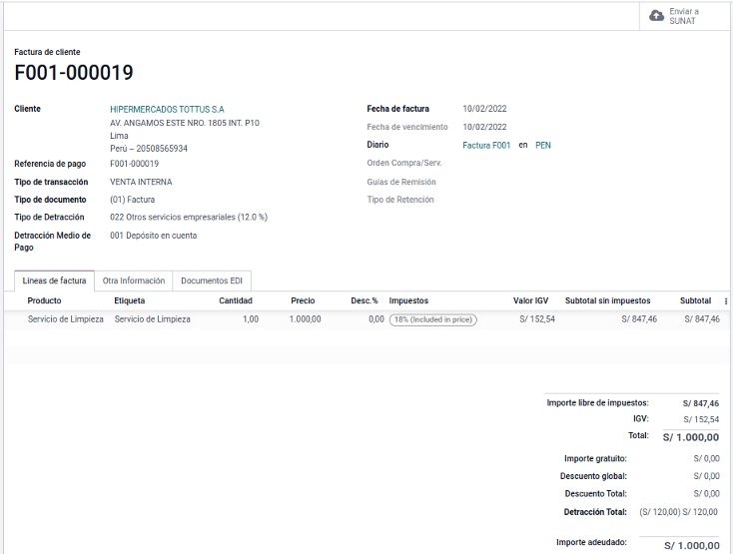Viewport: 733px width, 554px height.
Task: Open the PEN currency link
Action: (543, 145)
